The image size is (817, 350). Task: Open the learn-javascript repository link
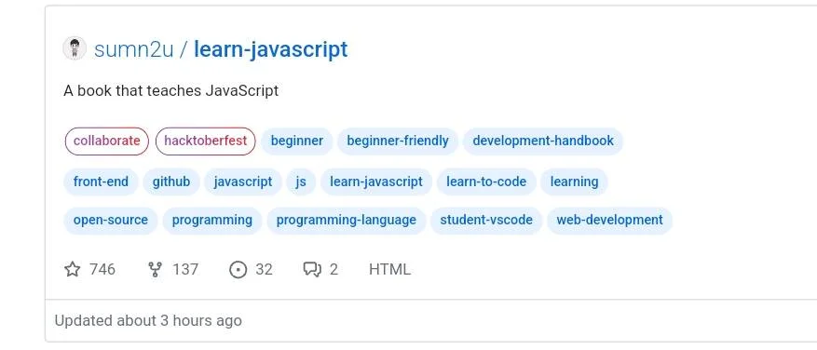[x=270, y=49]
